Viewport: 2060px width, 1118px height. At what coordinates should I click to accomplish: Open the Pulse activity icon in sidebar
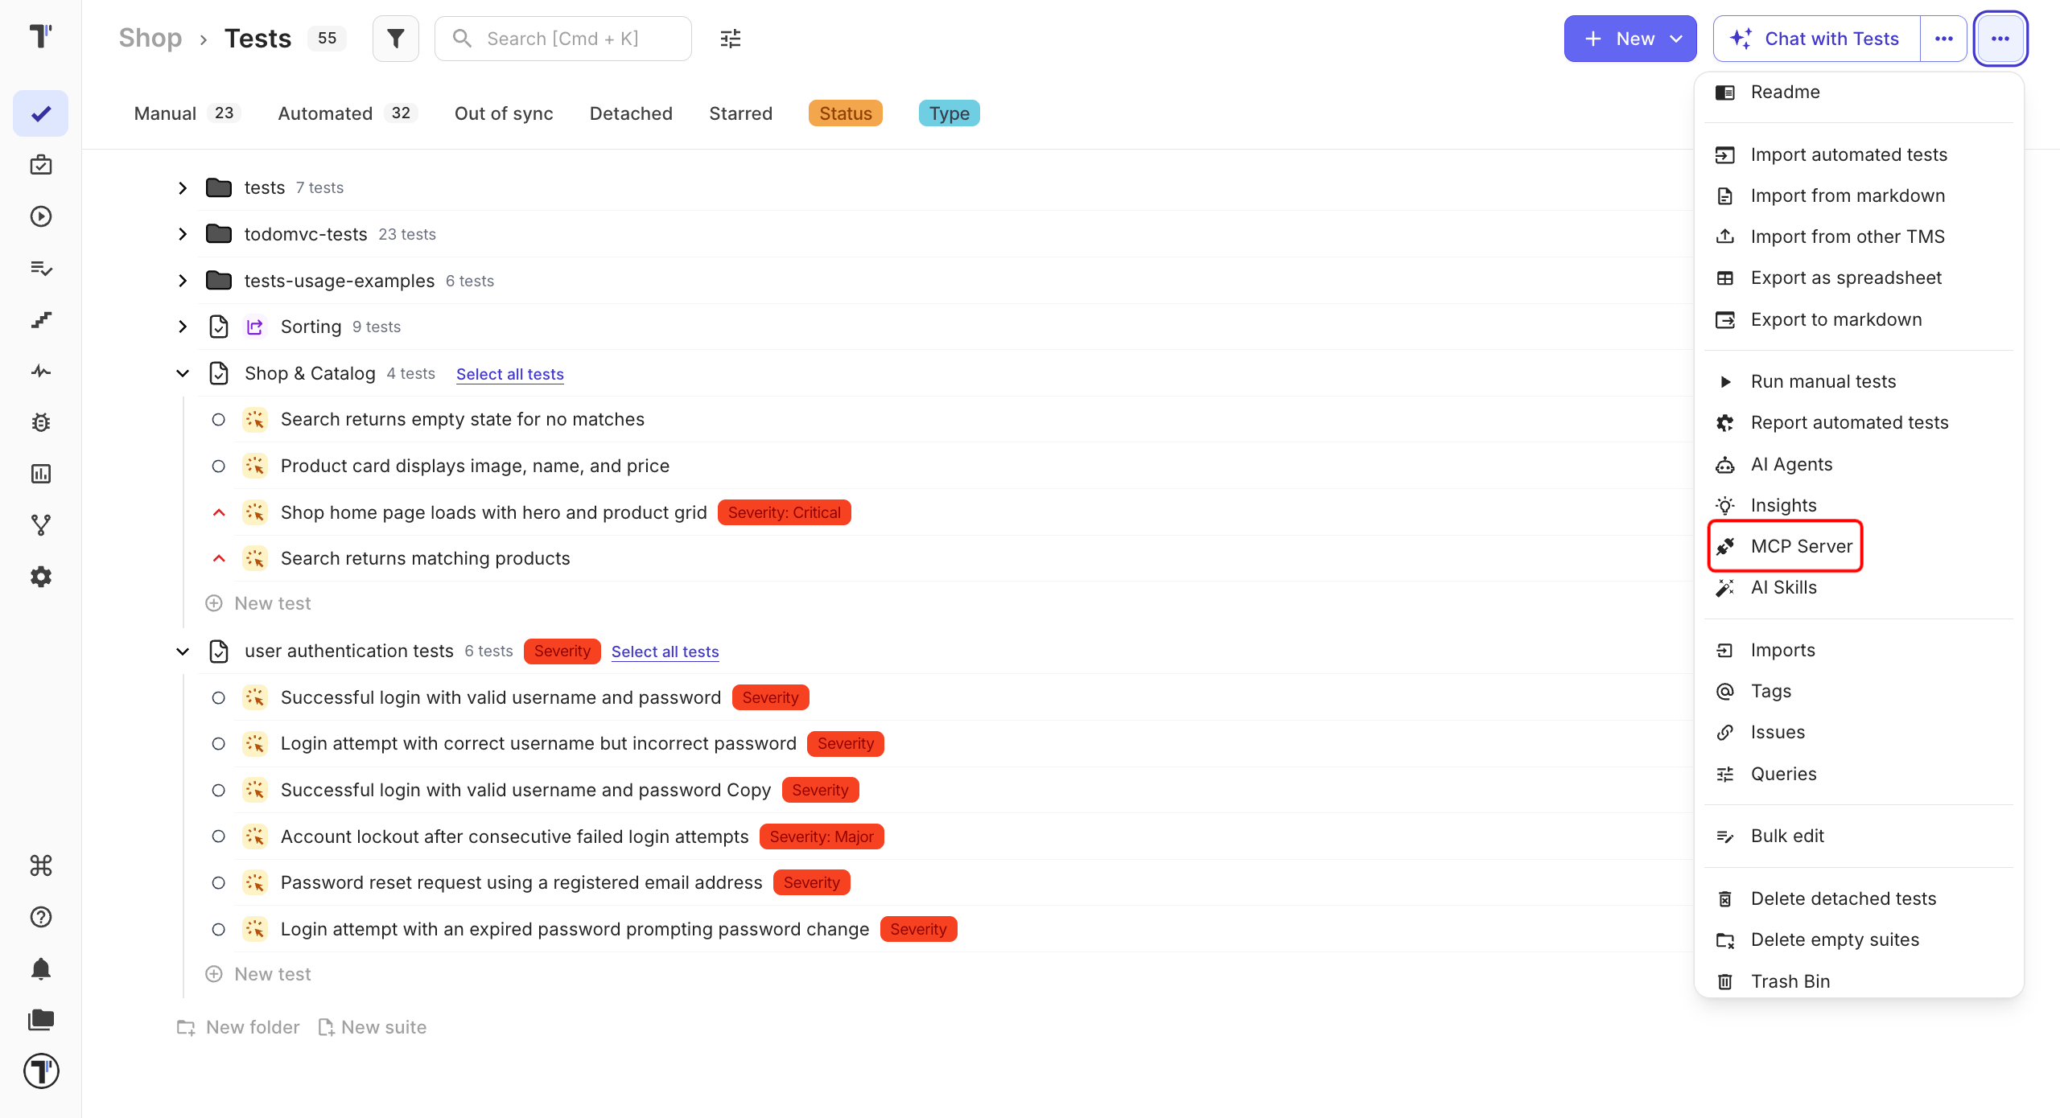(41, 371)
